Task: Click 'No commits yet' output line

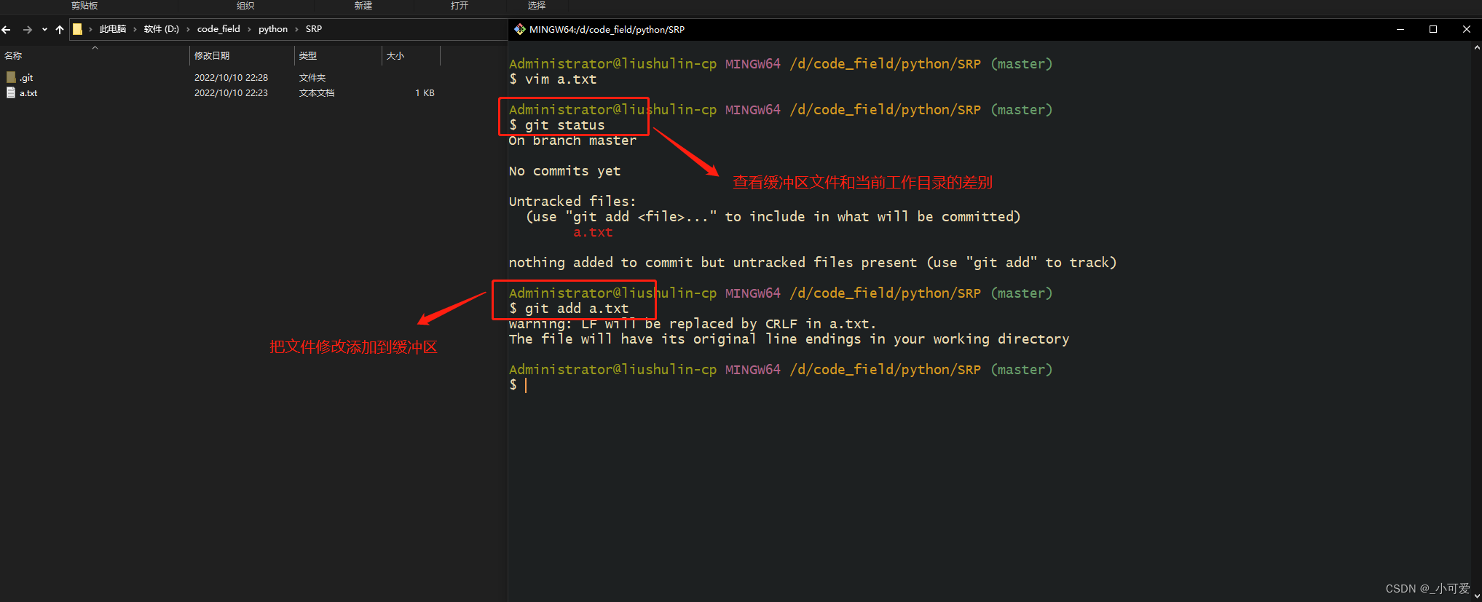Action: pos(564,171)
